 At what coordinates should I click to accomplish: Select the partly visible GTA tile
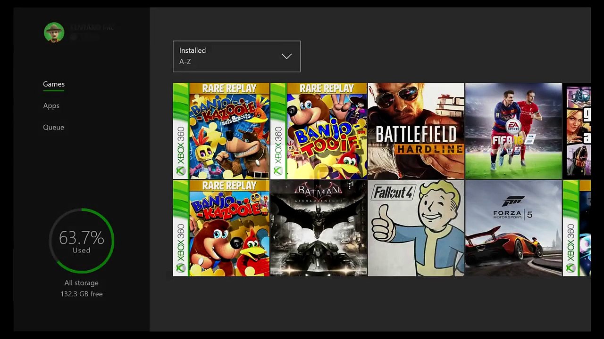tap(577, 131)
